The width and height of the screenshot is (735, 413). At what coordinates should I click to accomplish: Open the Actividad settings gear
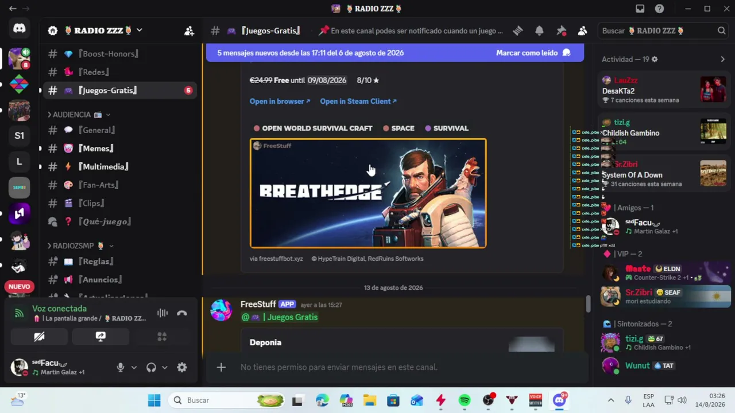[655, 59]
